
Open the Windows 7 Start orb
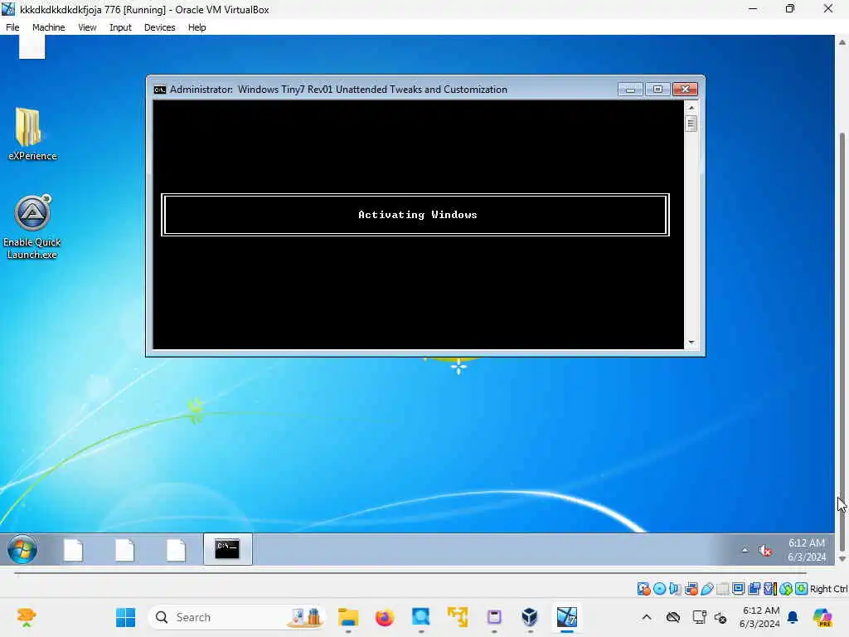coord(22,549)
